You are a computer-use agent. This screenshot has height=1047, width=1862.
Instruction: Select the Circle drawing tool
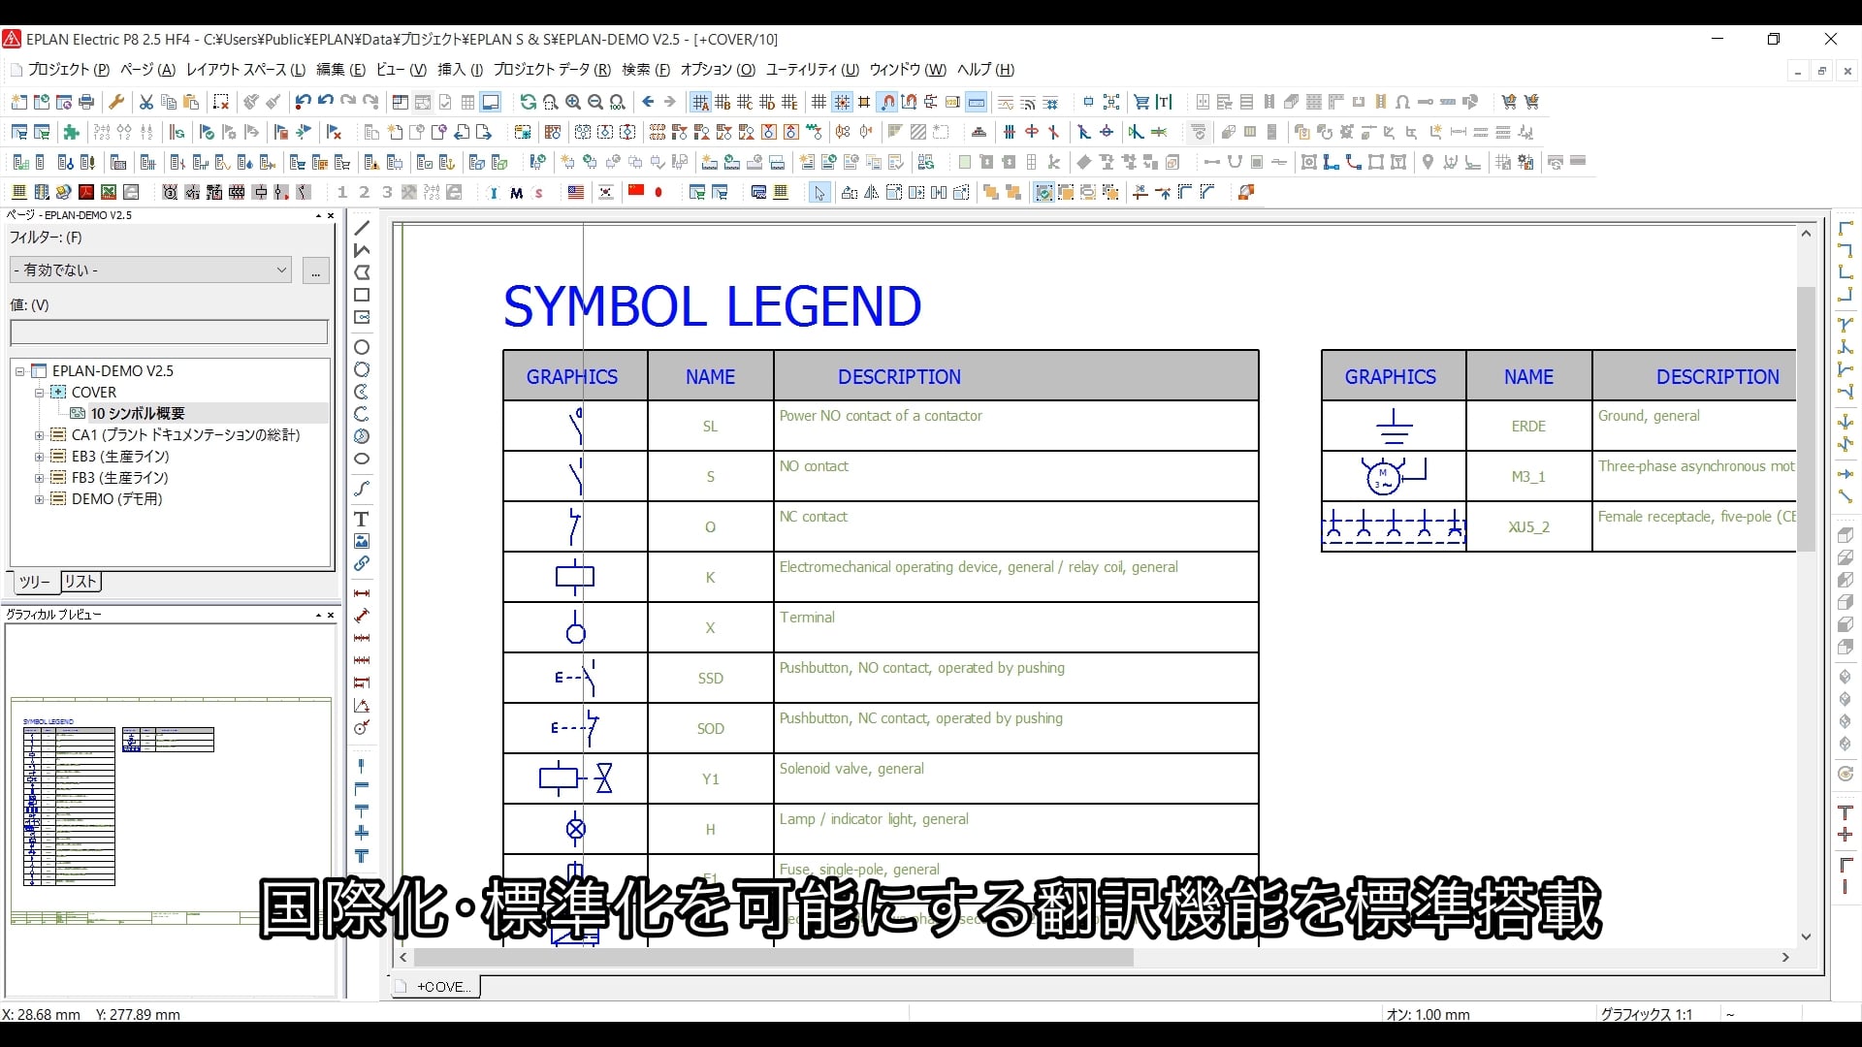[362, 347]
